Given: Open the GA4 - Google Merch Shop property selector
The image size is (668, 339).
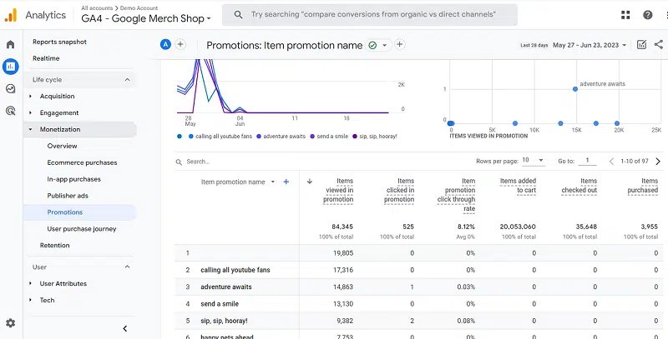Looking at the screenshot, I should click(146, 18).
